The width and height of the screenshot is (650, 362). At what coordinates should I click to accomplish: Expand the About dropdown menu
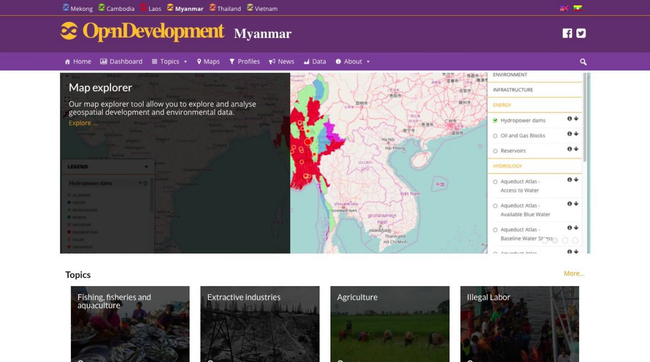353,62
